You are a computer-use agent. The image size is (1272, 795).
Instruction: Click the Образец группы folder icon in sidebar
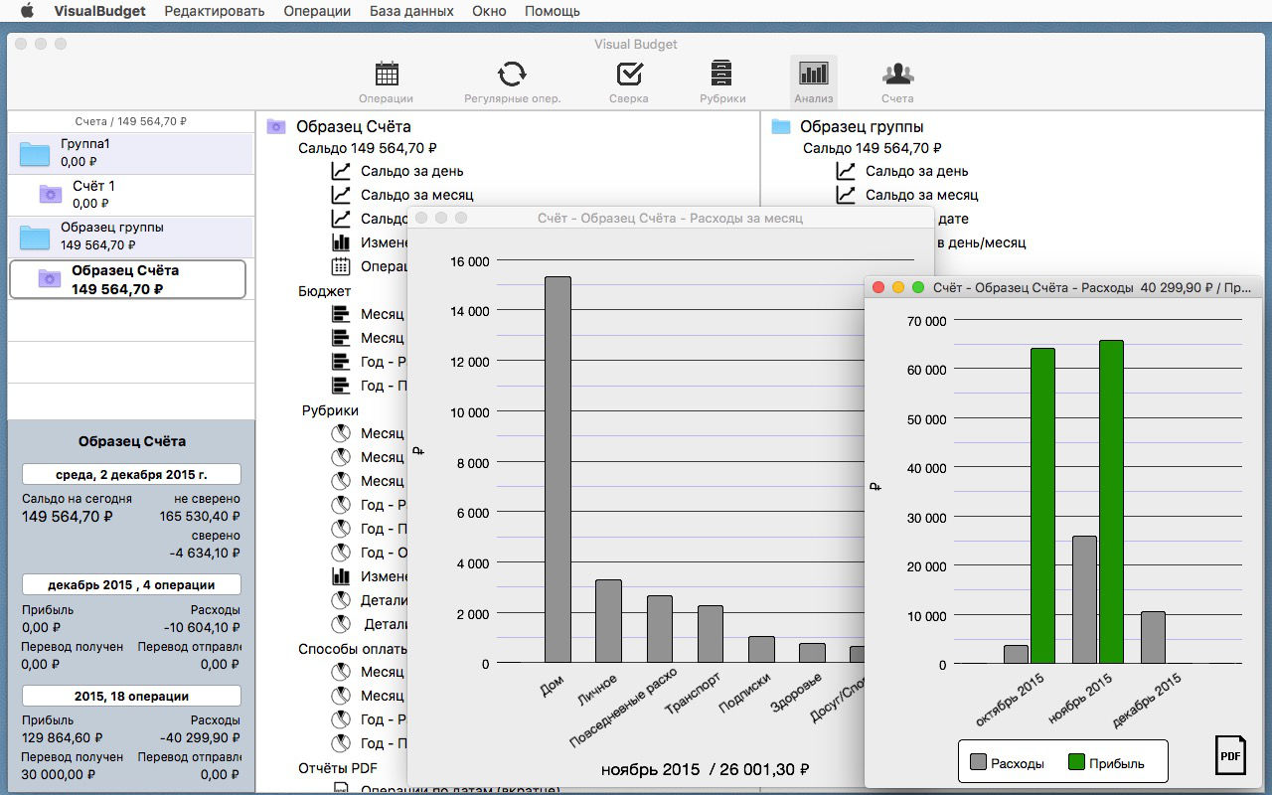point(35,237)
